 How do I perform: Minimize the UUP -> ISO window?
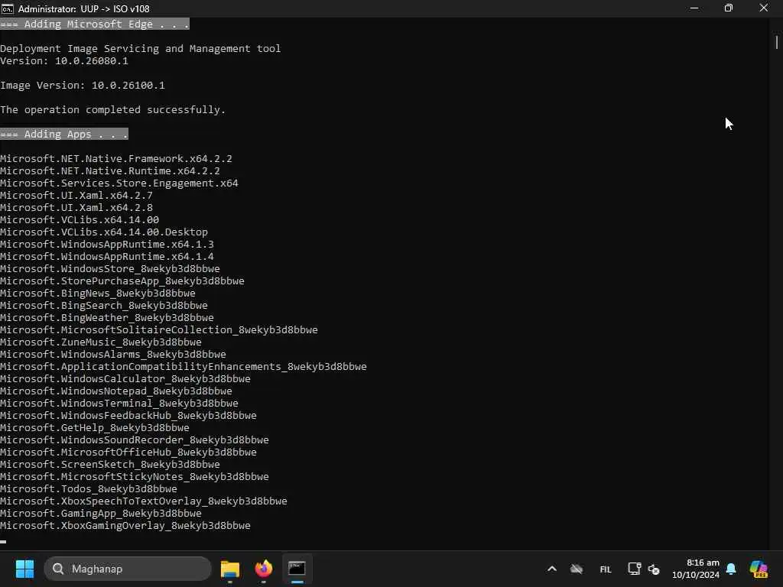pos(694,8)
